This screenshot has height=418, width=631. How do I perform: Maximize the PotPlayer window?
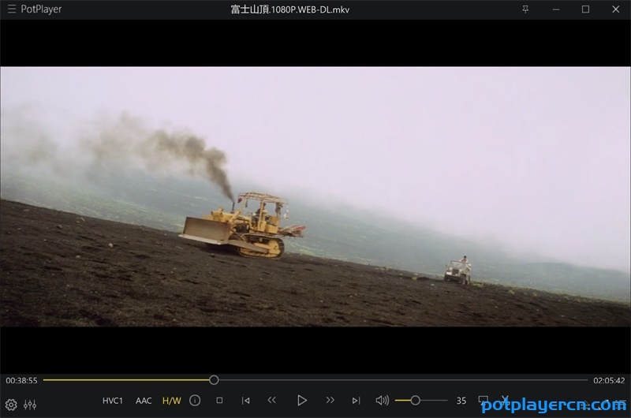585,9
